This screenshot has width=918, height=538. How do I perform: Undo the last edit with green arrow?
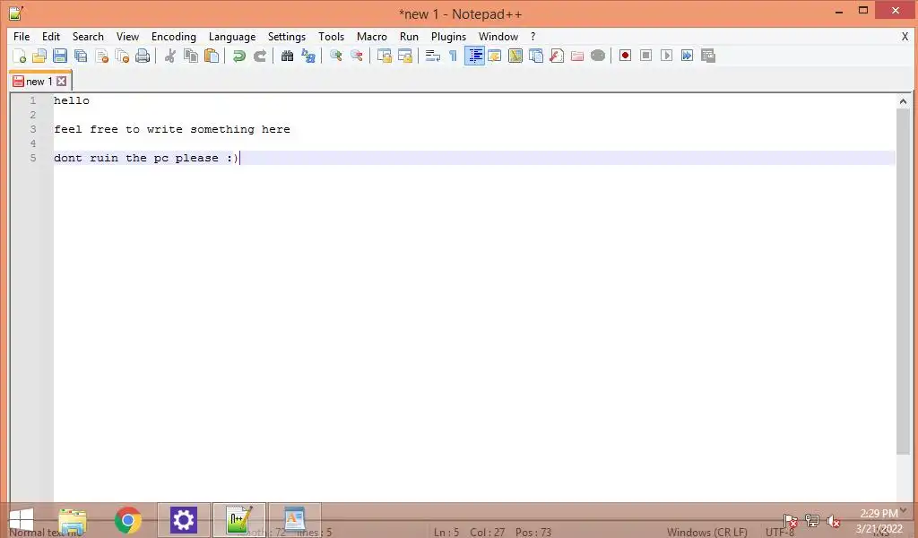pyautogui.click(x=238, y=56)
